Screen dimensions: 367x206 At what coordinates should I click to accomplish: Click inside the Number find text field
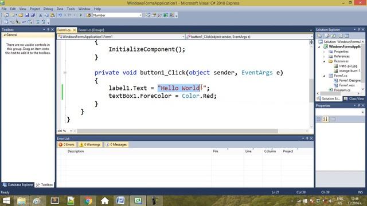tap(116, 15)
